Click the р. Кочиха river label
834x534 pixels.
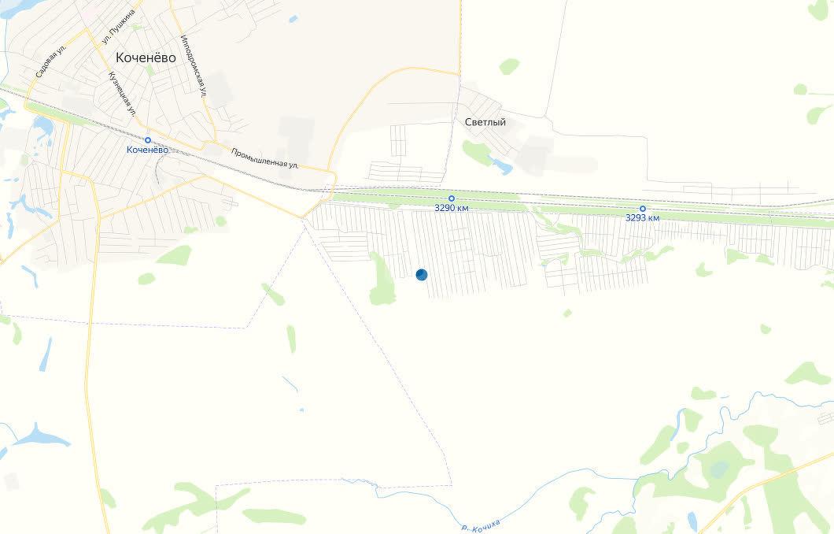tap(481, 525)
